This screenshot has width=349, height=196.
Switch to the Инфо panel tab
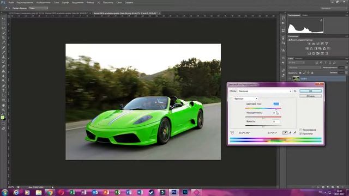[305, 15]
